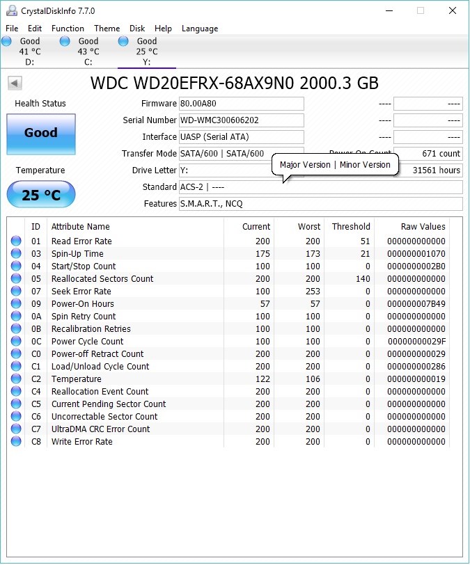The image size is (470, 565).
Task: Click the Threshold column header
Action: [x=349, y=227]
